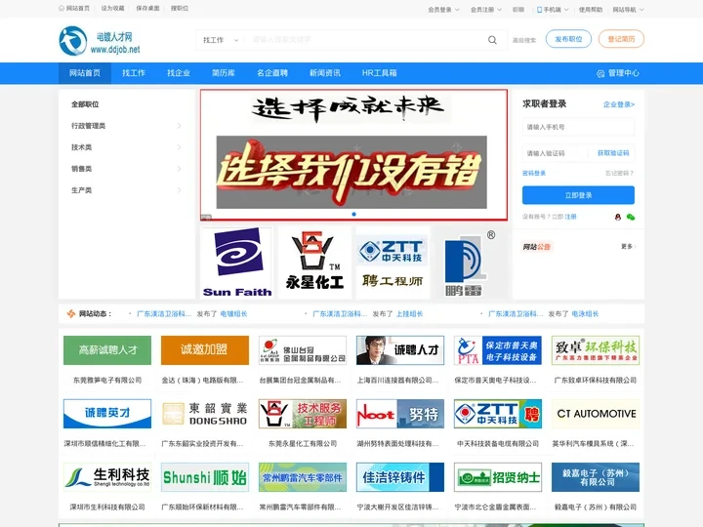Screen dimensions: 703x527
Task: Click the WeChat login icon
Action: click(x=631, y=217)
